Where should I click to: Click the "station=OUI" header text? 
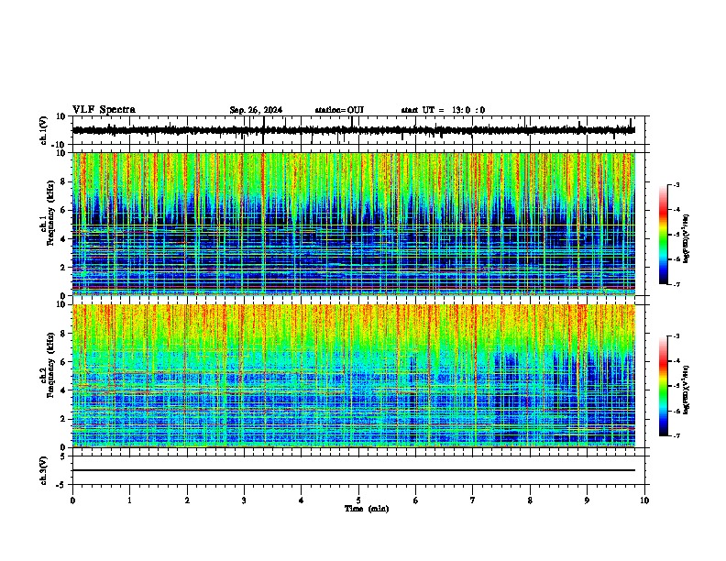coord(339,110)
